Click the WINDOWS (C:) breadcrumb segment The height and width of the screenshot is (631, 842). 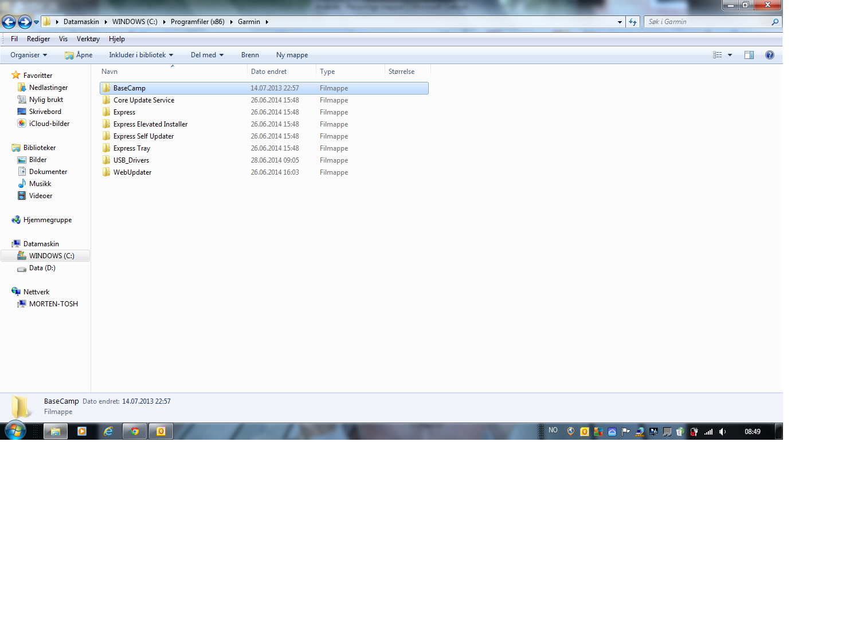pos(135,22)
